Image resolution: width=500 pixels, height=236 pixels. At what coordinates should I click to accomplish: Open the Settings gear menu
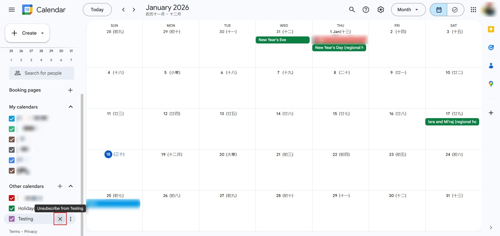point(381,10)
